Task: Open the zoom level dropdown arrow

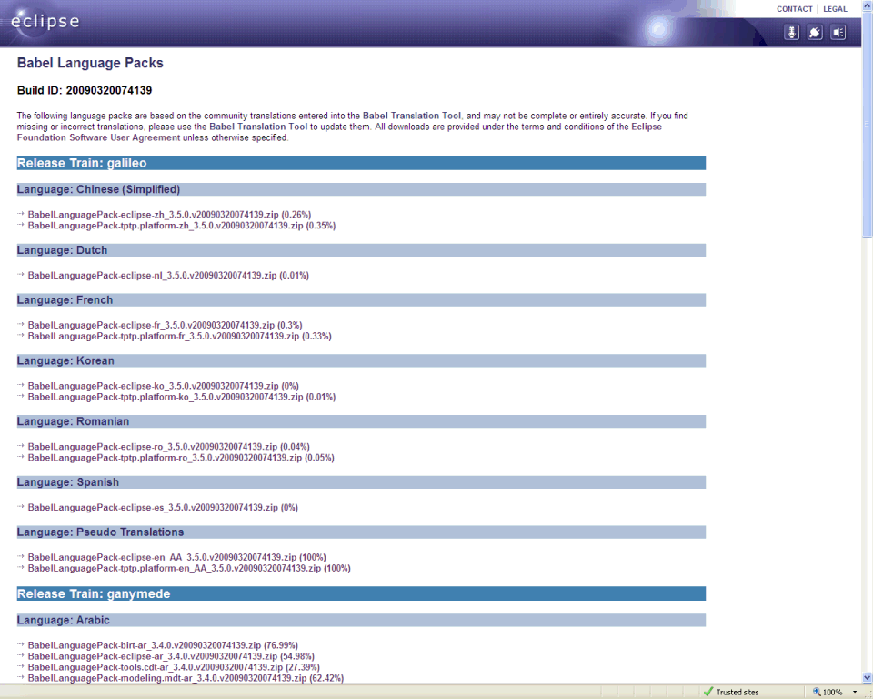Action: (x=855, y=692)
